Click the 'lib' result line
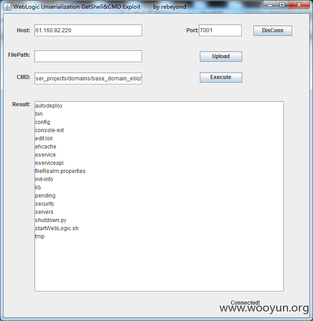This screenshot has height=321, width=313. [38, 188]
